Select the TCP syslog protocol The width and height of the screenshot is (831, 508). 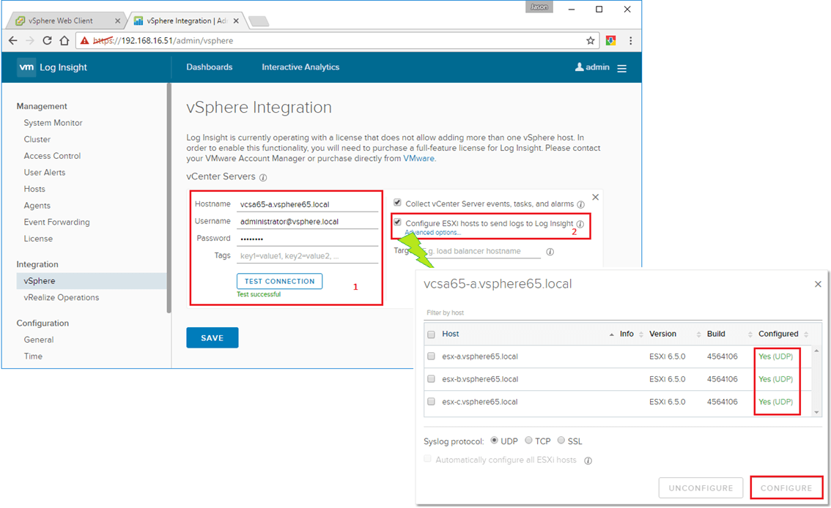coord(529,440)
